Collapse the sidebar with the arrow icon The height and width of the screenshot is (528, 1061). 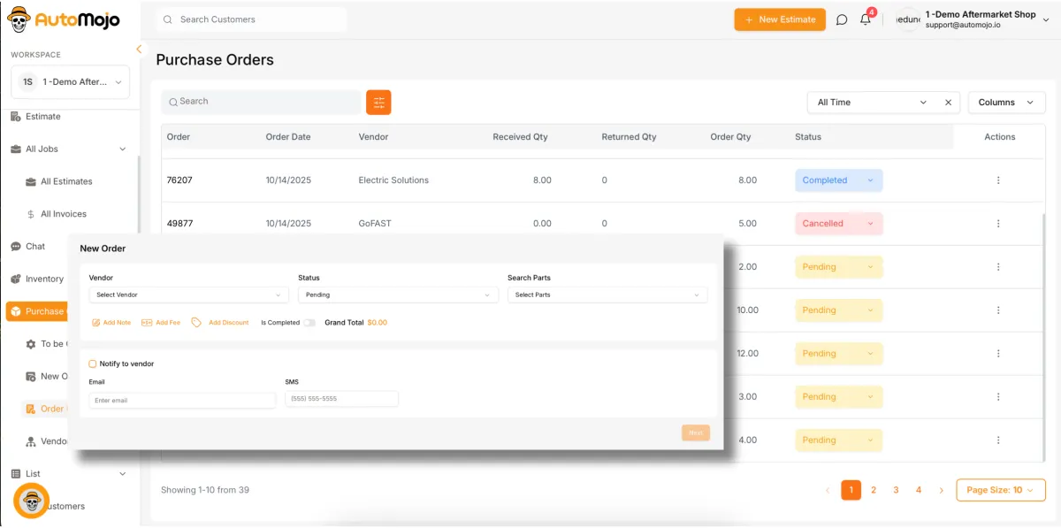coord(139,50)
